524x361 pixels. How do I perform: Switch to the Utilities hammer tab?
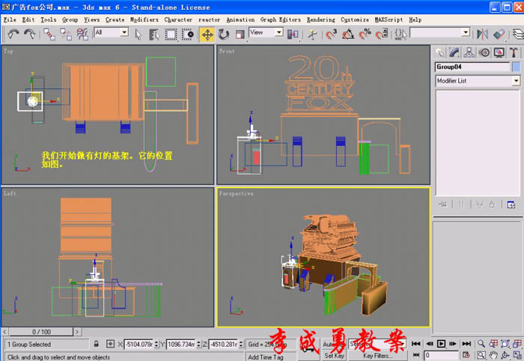tap(514, 52)
